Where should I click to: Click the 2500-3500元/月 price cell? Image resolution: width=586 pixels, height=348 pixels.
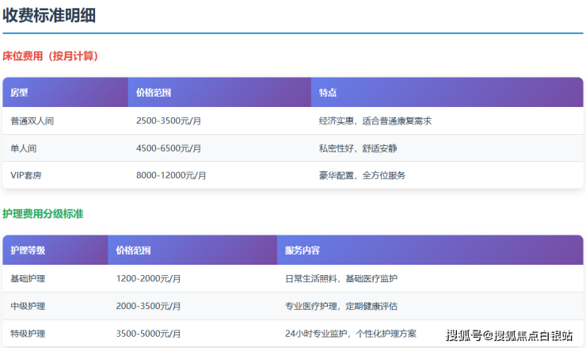(x=169, y=121)
